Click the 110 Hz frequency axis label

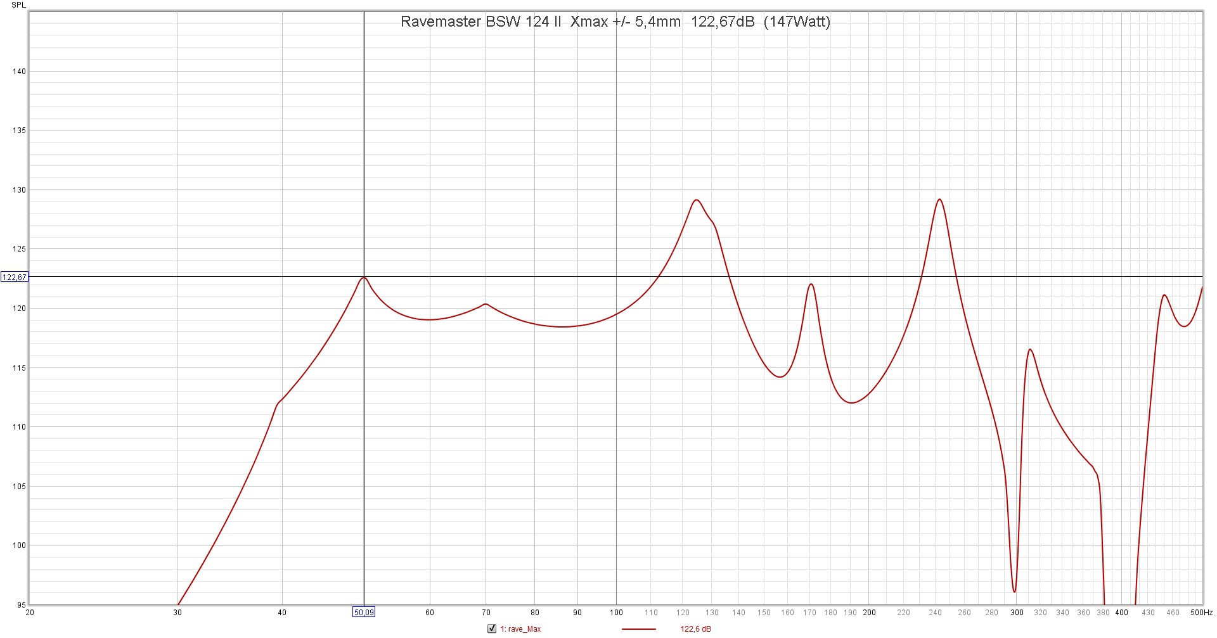pyautogui.click(x=651, y=613)
